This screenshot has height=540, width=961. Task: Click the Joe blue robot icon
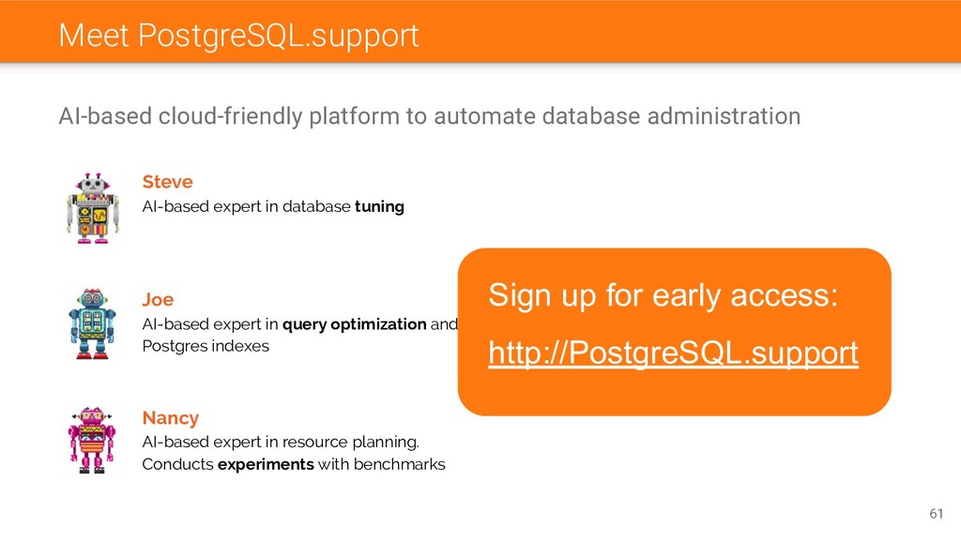(x=92, y=323)
